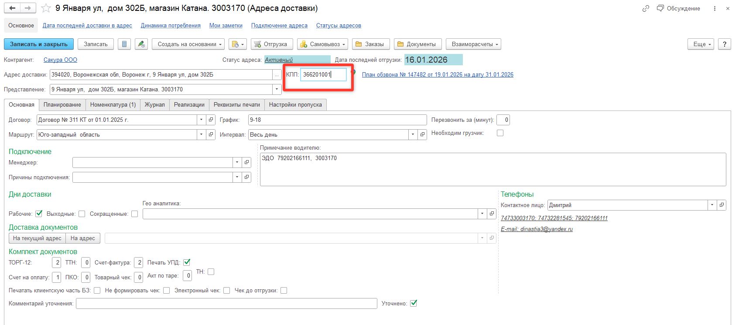This screenshot has height=325, width=732.
Task: Click the edit history pencil icon
Action: [141, 44]
